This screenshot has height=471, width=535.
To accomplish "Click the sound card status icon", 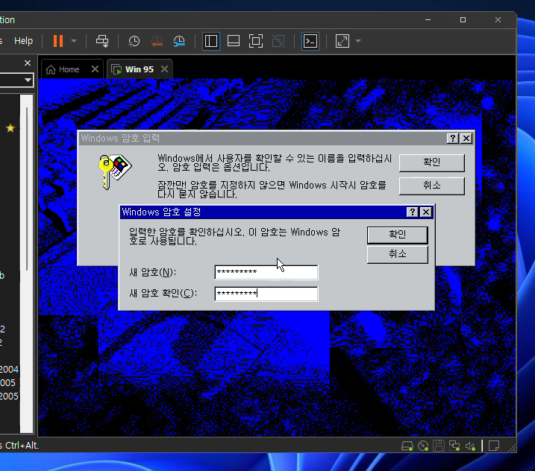I will [471, 446].
